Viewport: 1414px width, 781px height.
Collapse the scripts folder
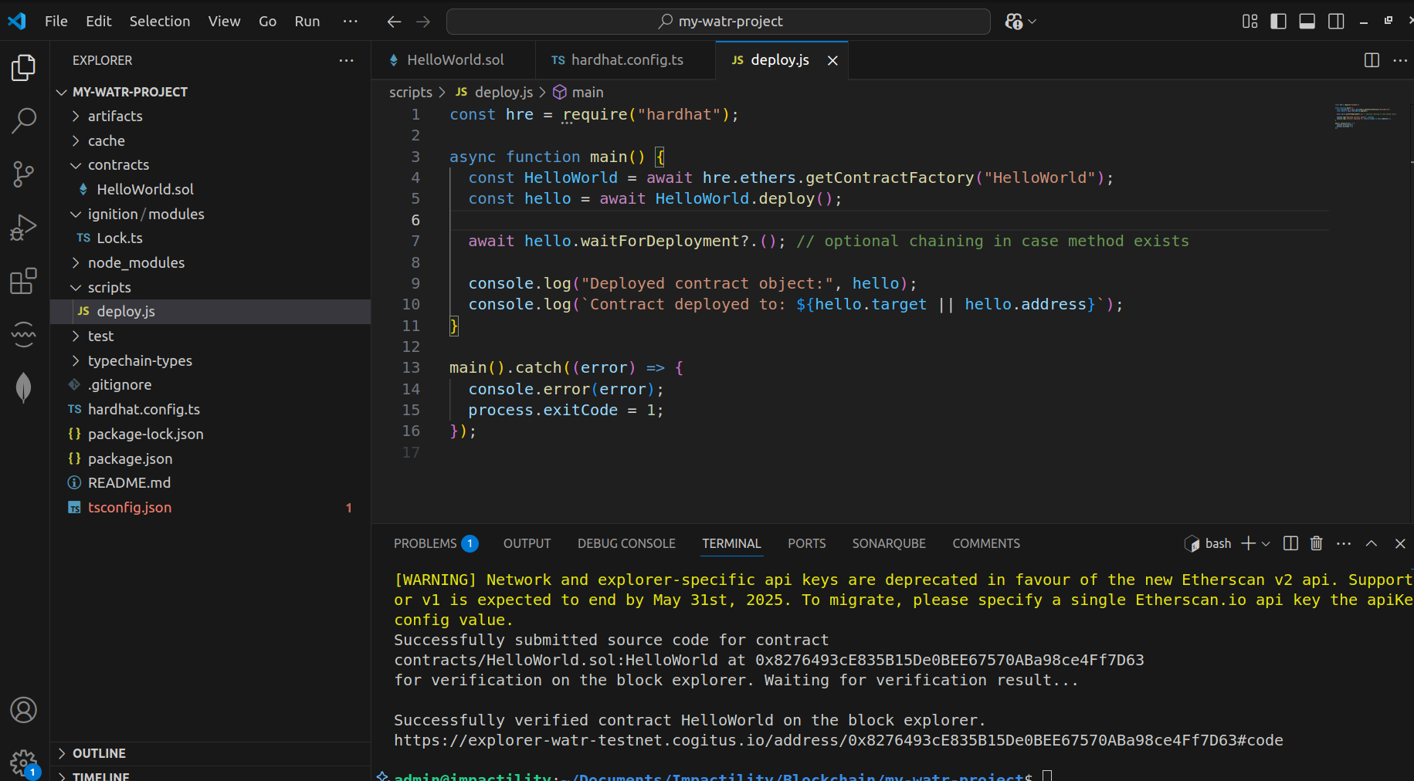click(109, 288)
